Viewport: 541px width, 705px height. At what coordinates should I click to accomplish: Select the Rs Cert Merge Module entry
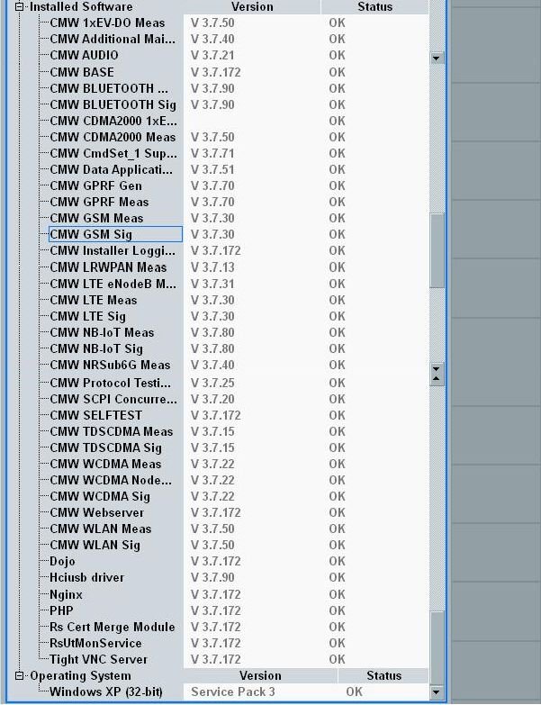tap(113, 628)
